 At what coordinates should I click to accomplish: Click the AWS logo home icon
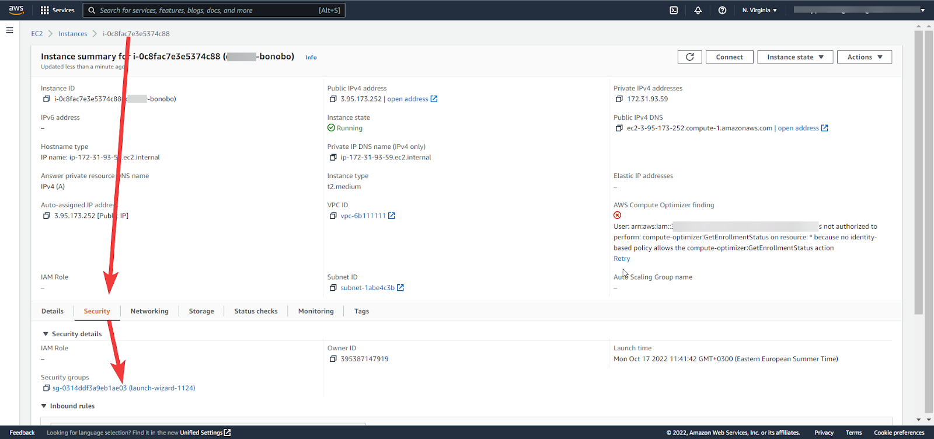click(x=16, y=10)
